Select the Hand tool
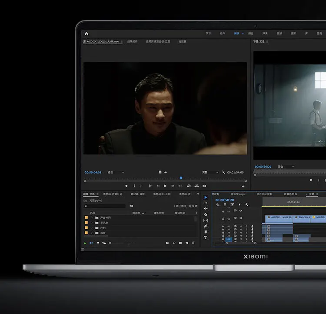This screenshot has height=314, width=326. 206,232
